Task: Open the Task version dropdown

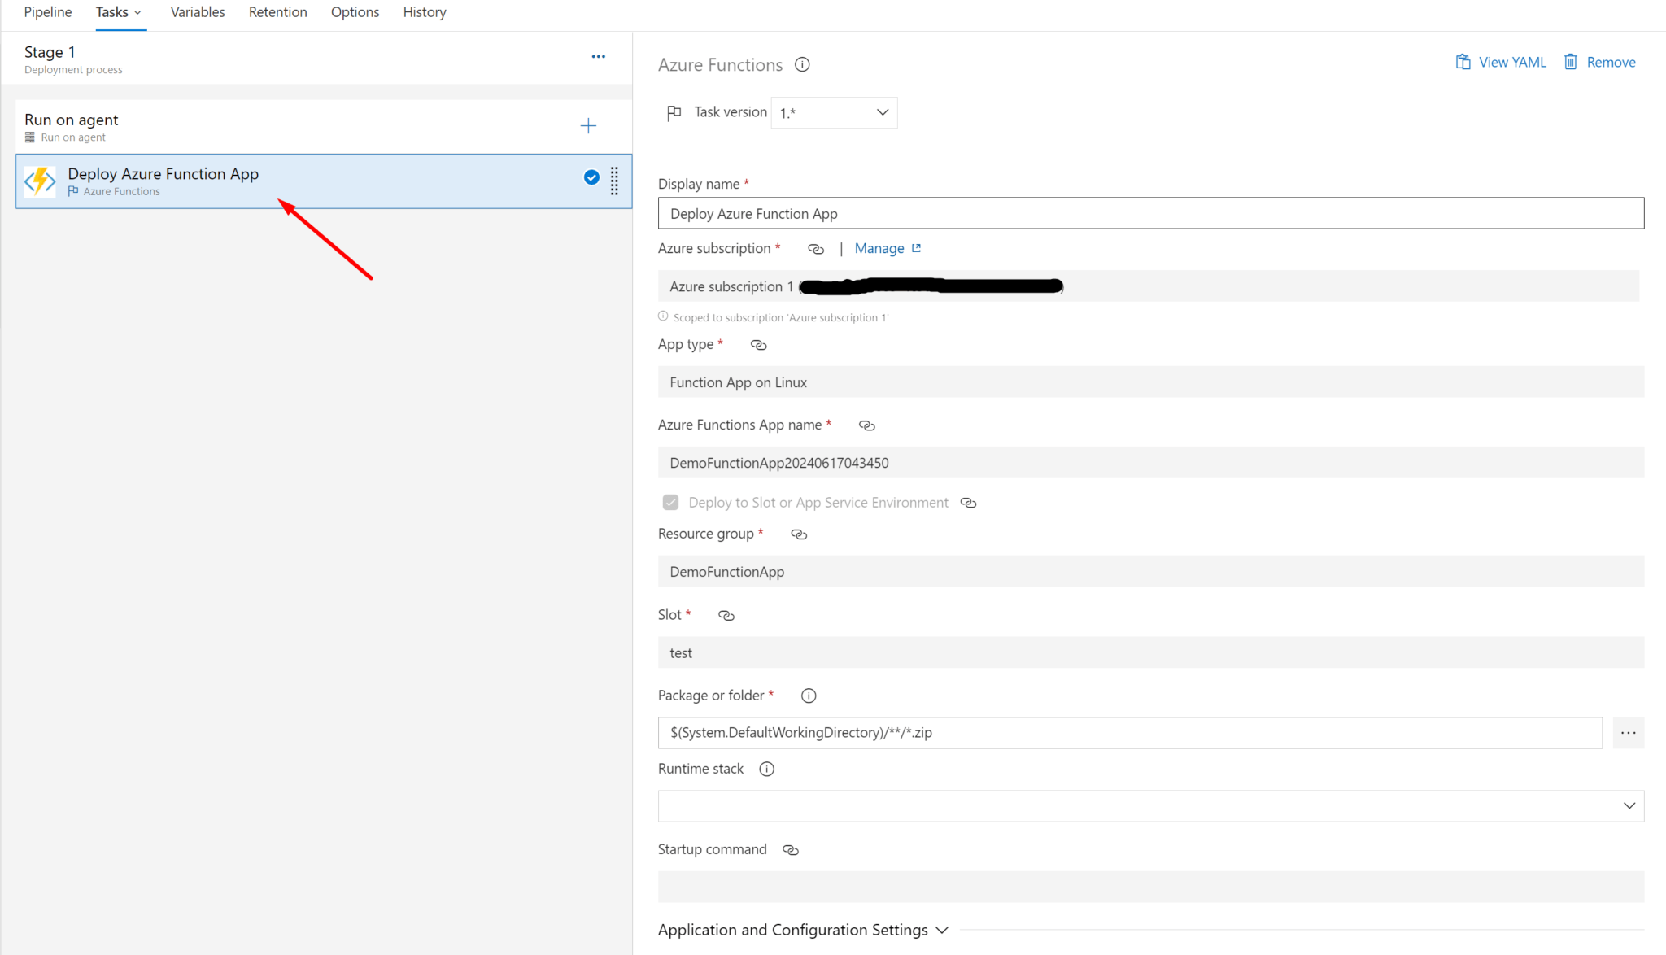Action: (882, 112)
